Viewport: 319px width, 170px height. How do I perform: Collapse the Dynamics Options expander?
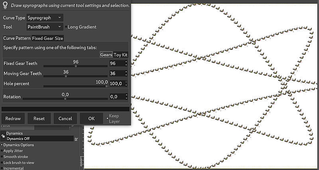2,145
